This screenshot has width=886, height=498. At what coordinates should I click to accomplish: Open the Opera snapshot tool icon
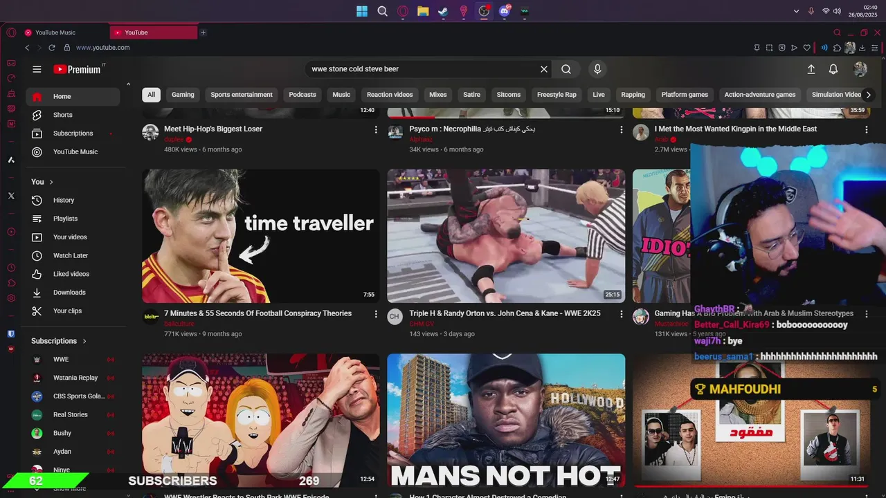tap(769, 48)
